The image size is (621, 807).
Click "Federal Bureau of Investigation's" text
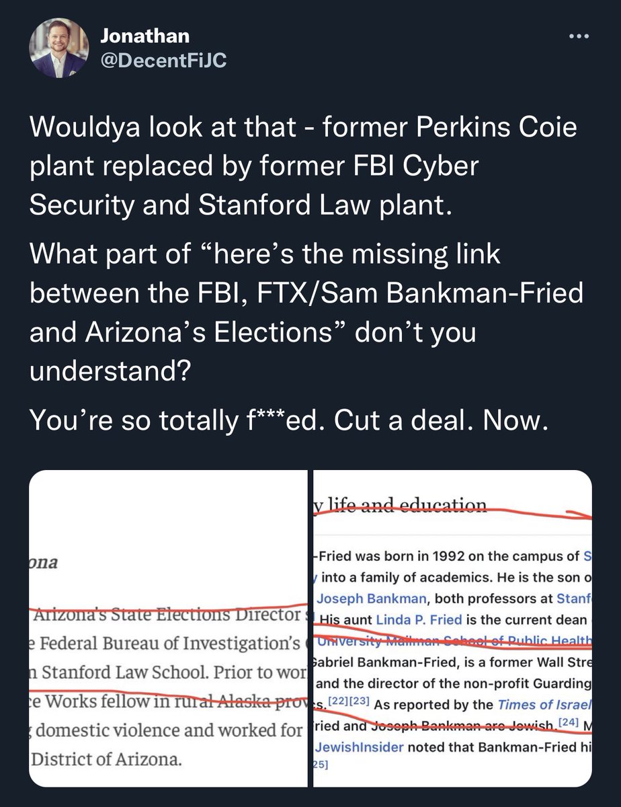pyautogui.click(x=165, y=644)
